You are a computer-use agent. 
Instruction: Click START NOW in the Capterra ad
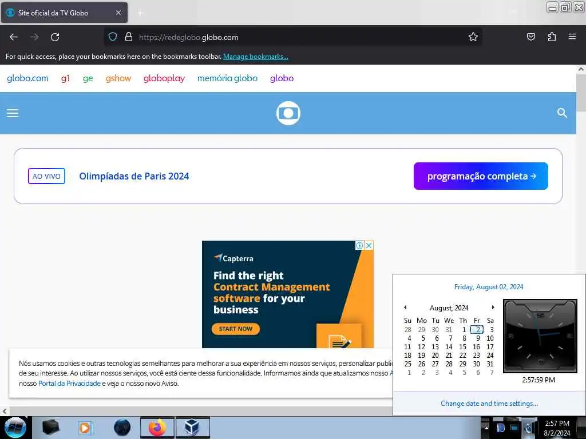[235, 329]
